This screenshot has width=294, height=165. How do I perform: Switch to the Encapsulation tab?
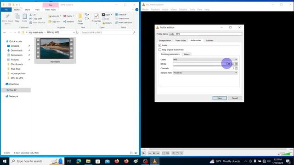coord(165,41)
